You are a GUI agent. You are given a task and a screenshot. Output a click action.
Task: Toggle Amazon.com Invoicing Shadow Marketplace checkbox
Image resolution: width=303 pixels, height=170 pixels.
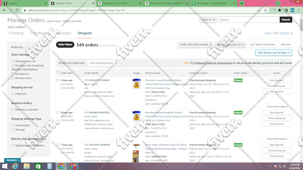point(13,65)
